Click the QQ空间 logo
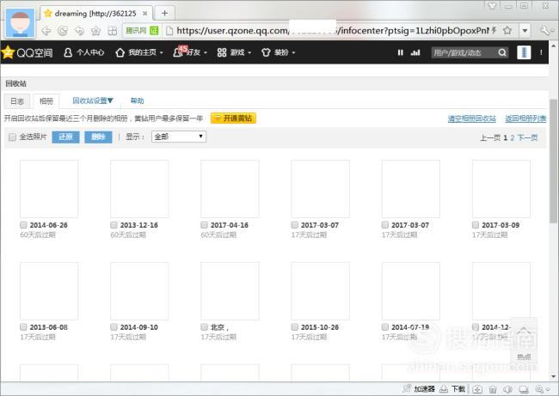The width and height of the screenshot is (559, 396). [28, 52]
